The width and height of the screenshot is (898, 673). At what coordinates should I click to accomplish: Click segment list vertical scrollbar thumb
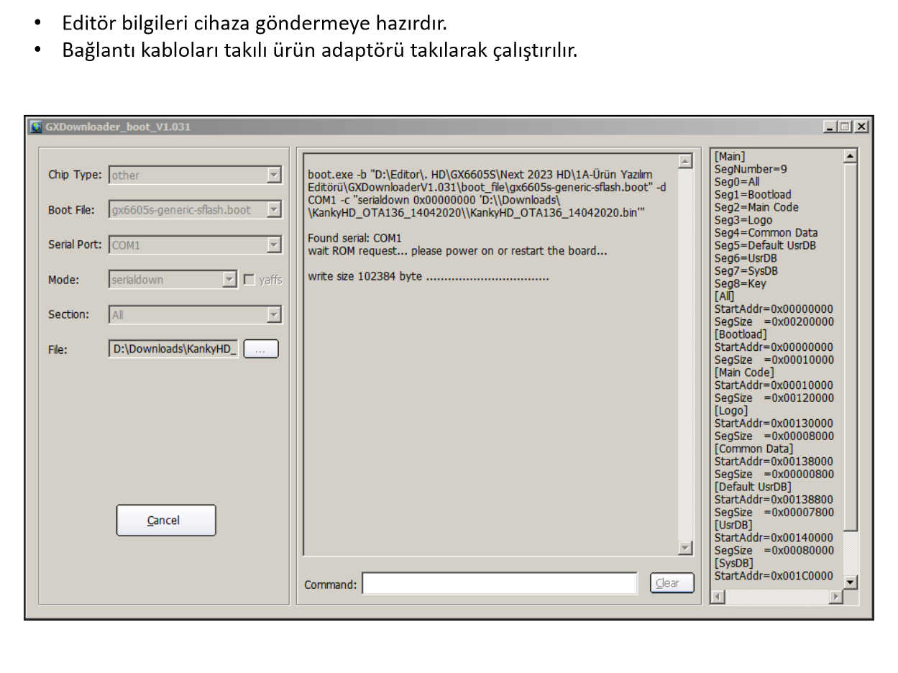[x=851, y=347]
